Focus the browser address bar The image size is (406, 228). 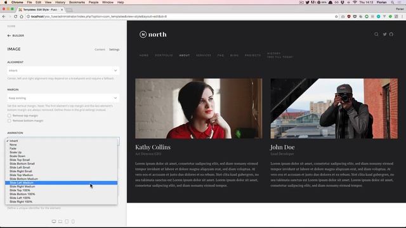181,16
